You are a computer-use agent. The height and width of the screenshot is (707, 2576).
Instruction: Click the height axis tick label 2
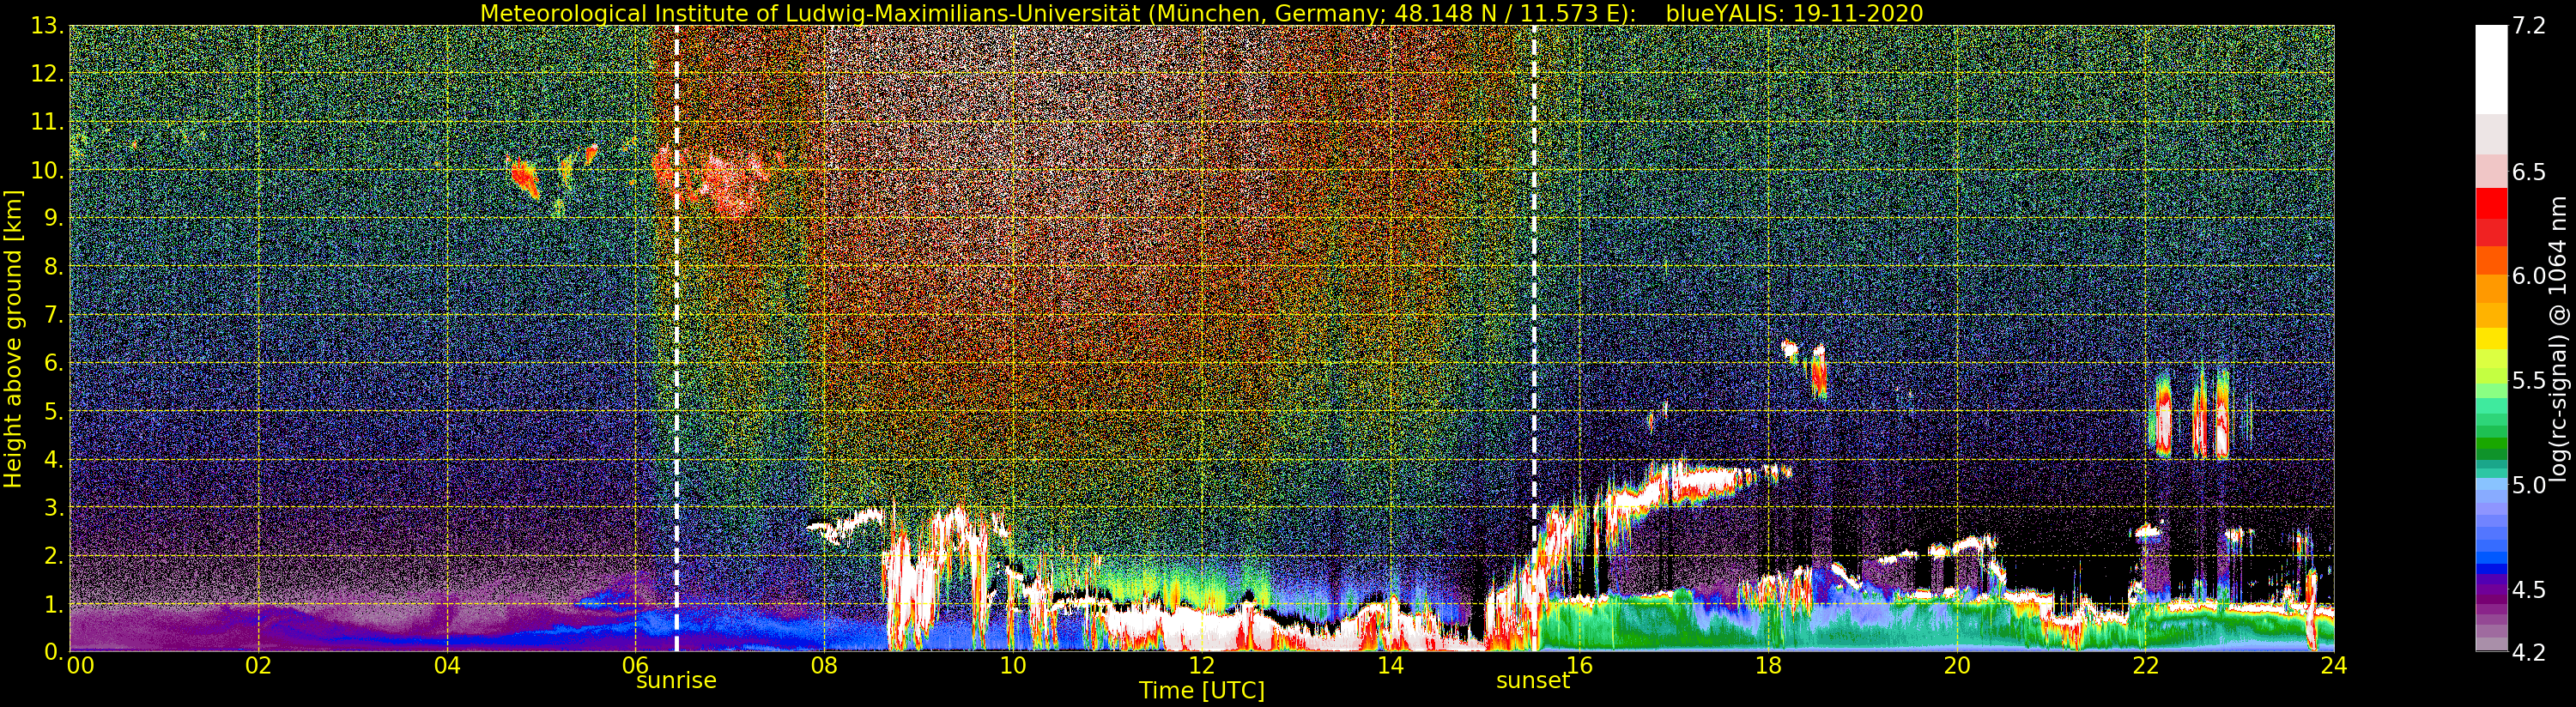tap(54, 556)
